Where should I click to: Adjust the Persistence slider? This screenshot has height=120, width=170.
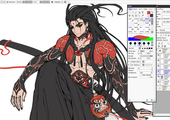coord(146,73)
